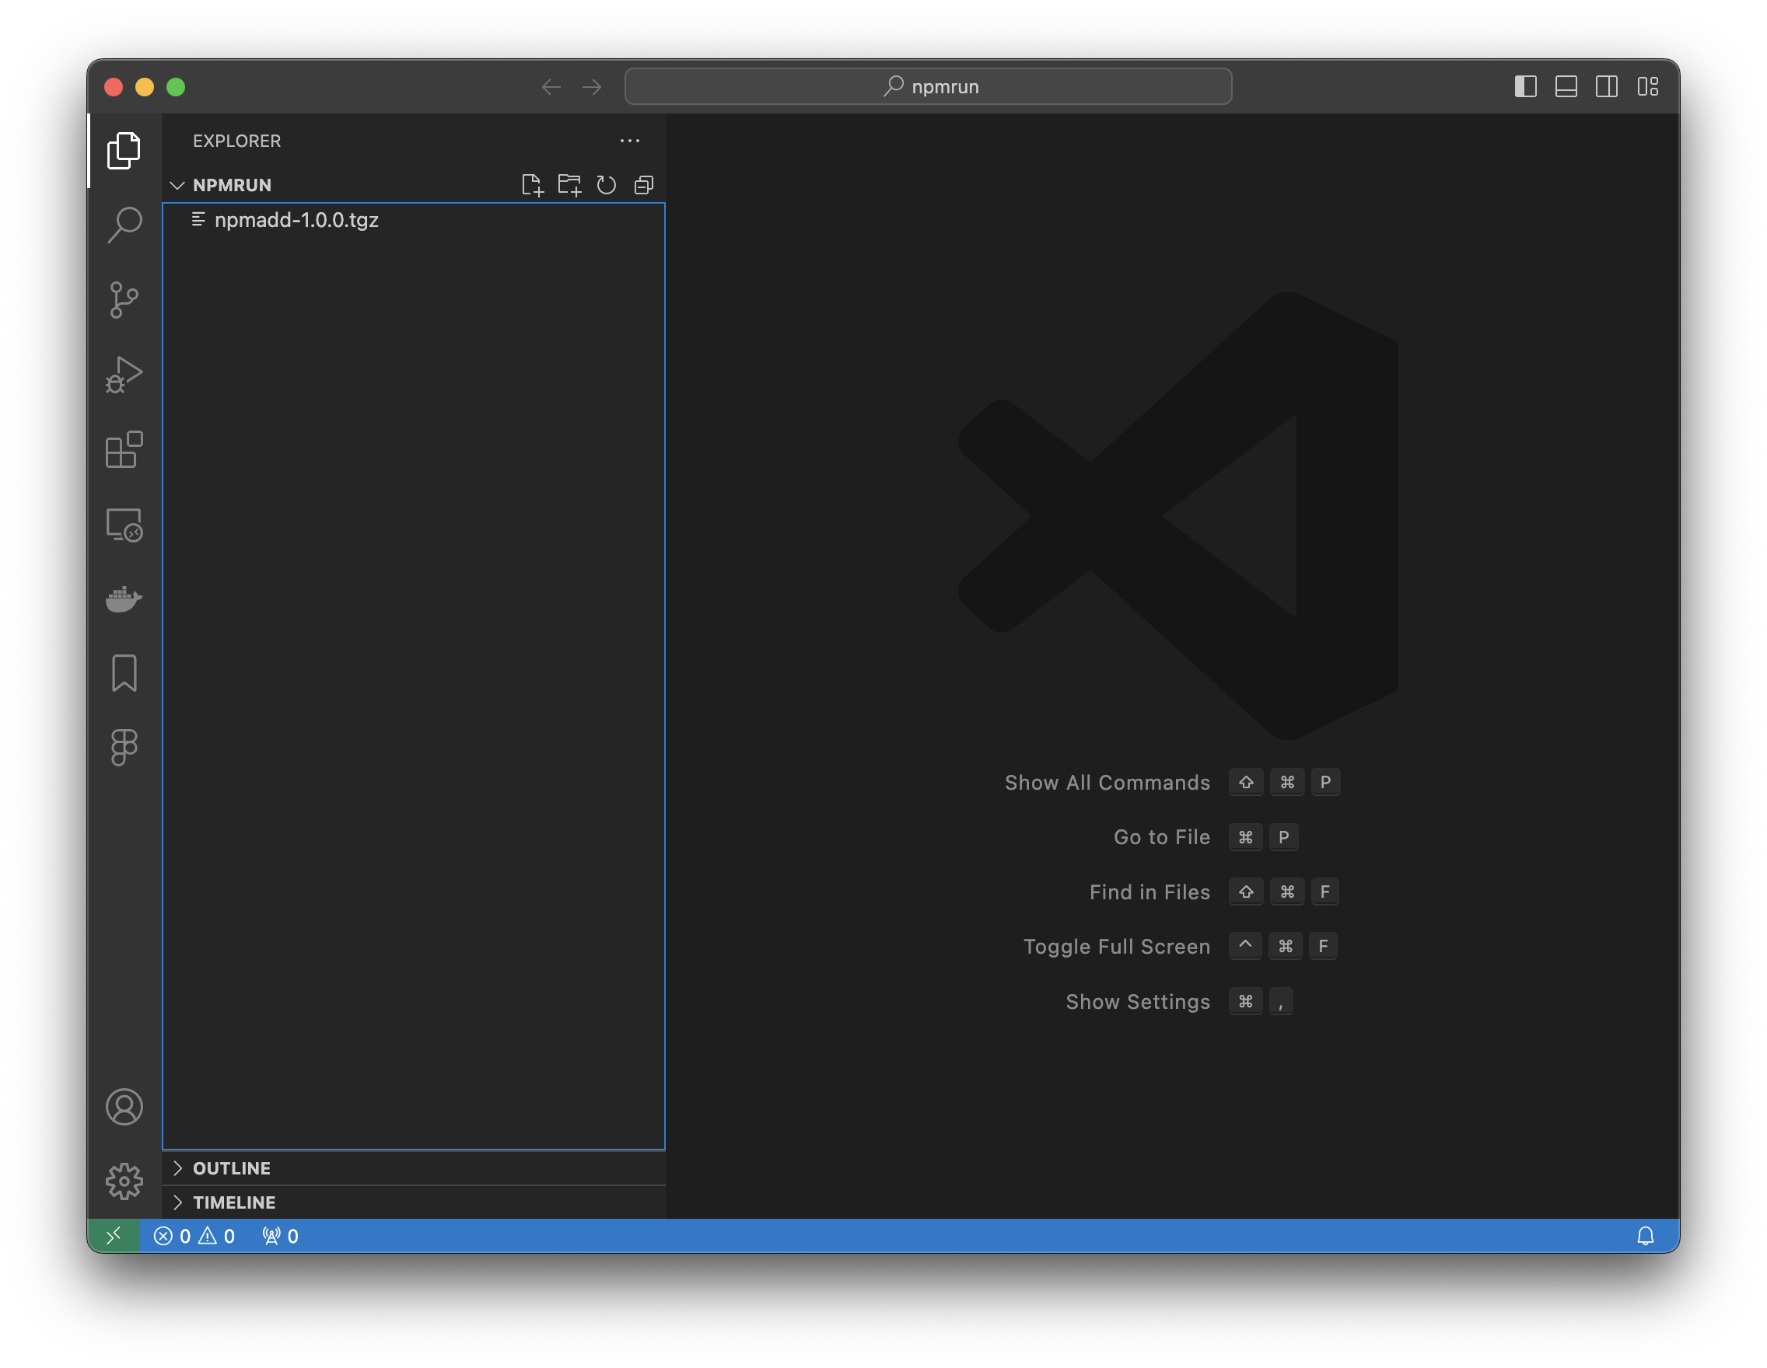Open the Source Control view
Image resolution: width=1767 pixels, height=1368 pixels.
point(124,300)
